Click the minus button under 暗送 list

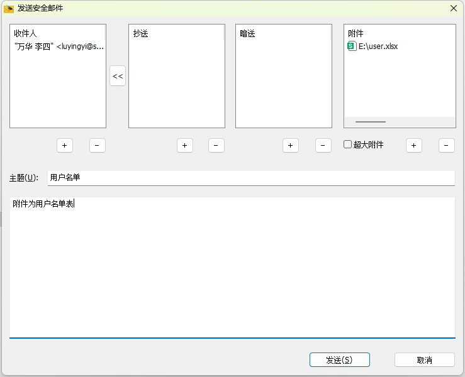[323, 146]
